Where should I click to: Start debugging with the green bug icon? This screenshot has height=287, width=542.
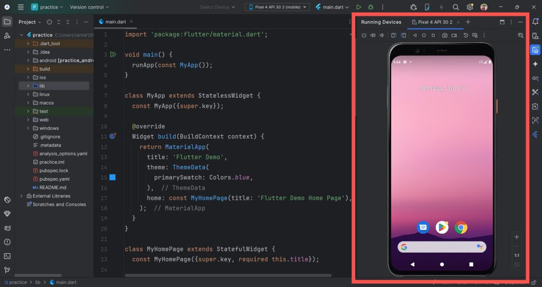[371, 7]
